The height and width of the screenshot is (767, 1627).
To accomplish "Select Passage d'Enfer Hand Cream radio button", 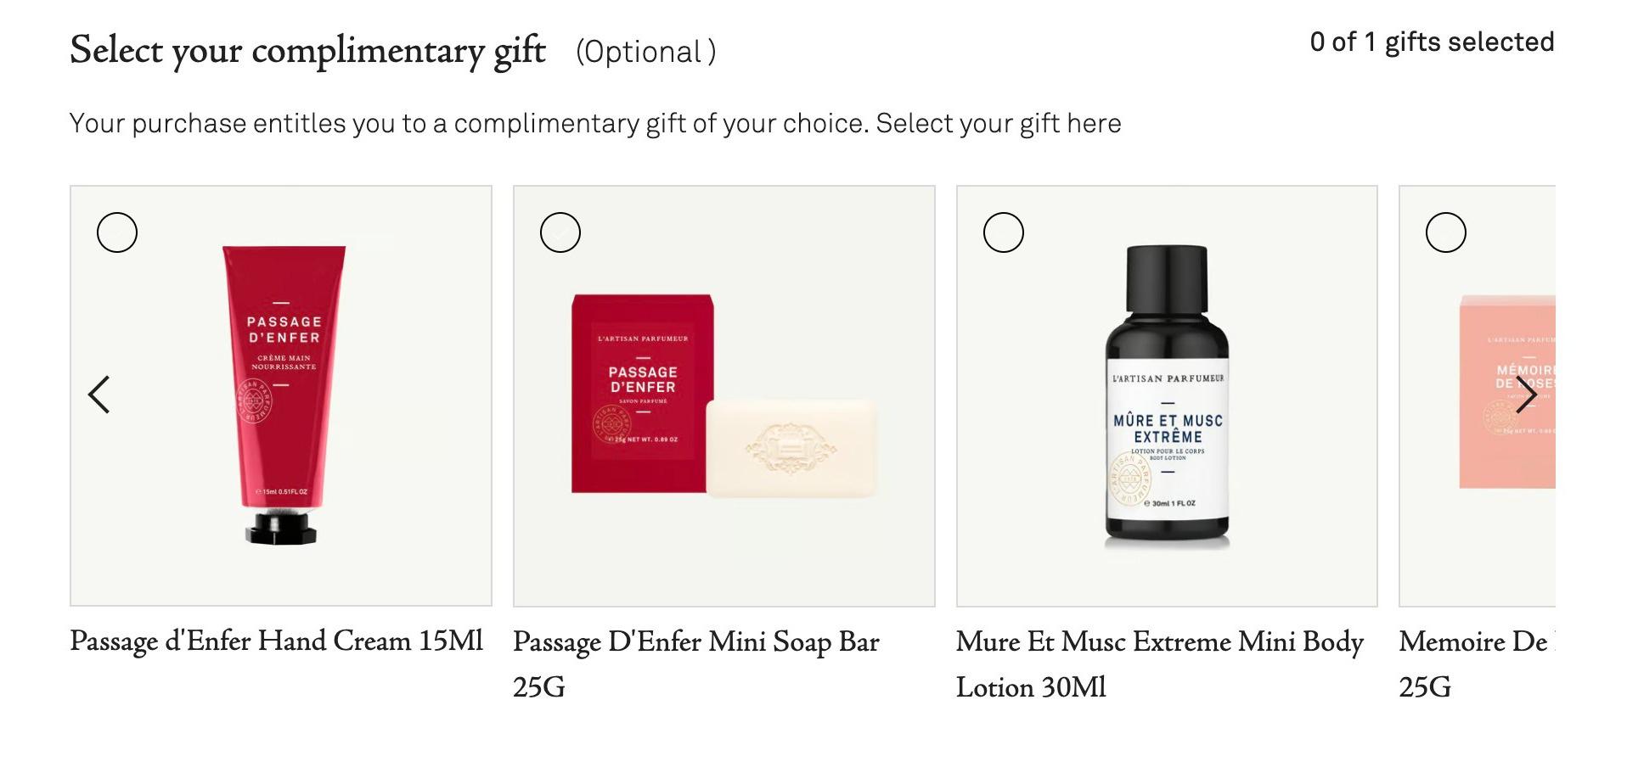I will tap(117, 232).
